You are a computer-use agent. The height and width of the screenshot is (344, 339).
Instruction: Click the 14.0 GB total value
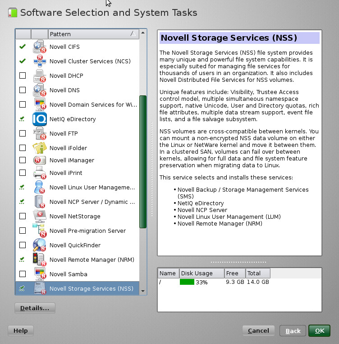258,282
